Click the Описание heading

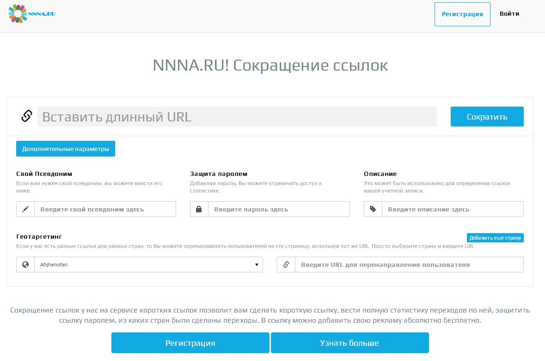point(380,174)
